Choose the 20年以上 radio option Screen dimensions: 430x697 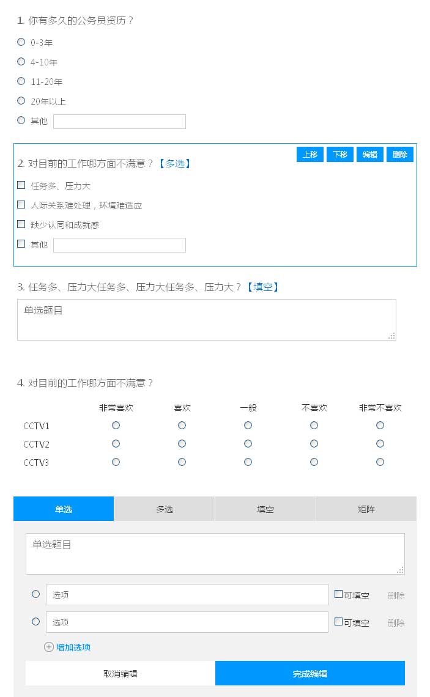pyautogui.click(x=21, y=101)
